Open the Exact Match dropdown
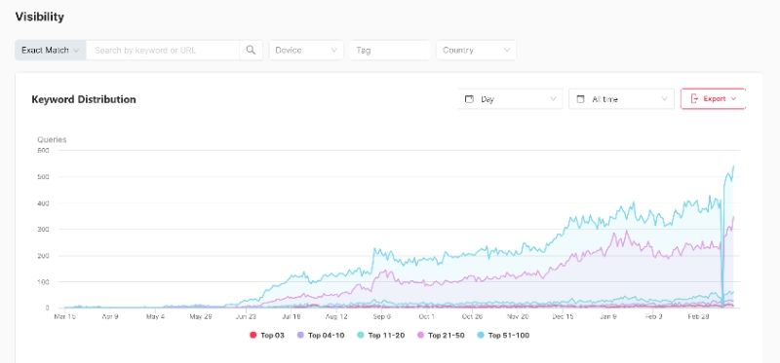The width and height of the screenshot is (780, 363). coord(51,51)
